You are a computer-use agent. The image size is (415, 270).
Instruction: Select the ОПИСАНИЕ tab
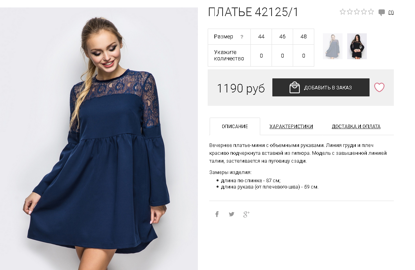tap(235, 127)
